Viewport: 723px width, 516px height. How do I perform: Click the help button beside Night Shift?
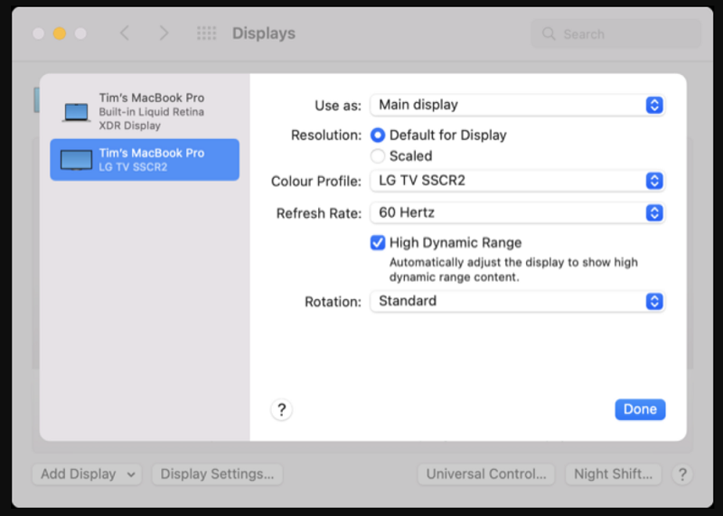tap(682, 474)
